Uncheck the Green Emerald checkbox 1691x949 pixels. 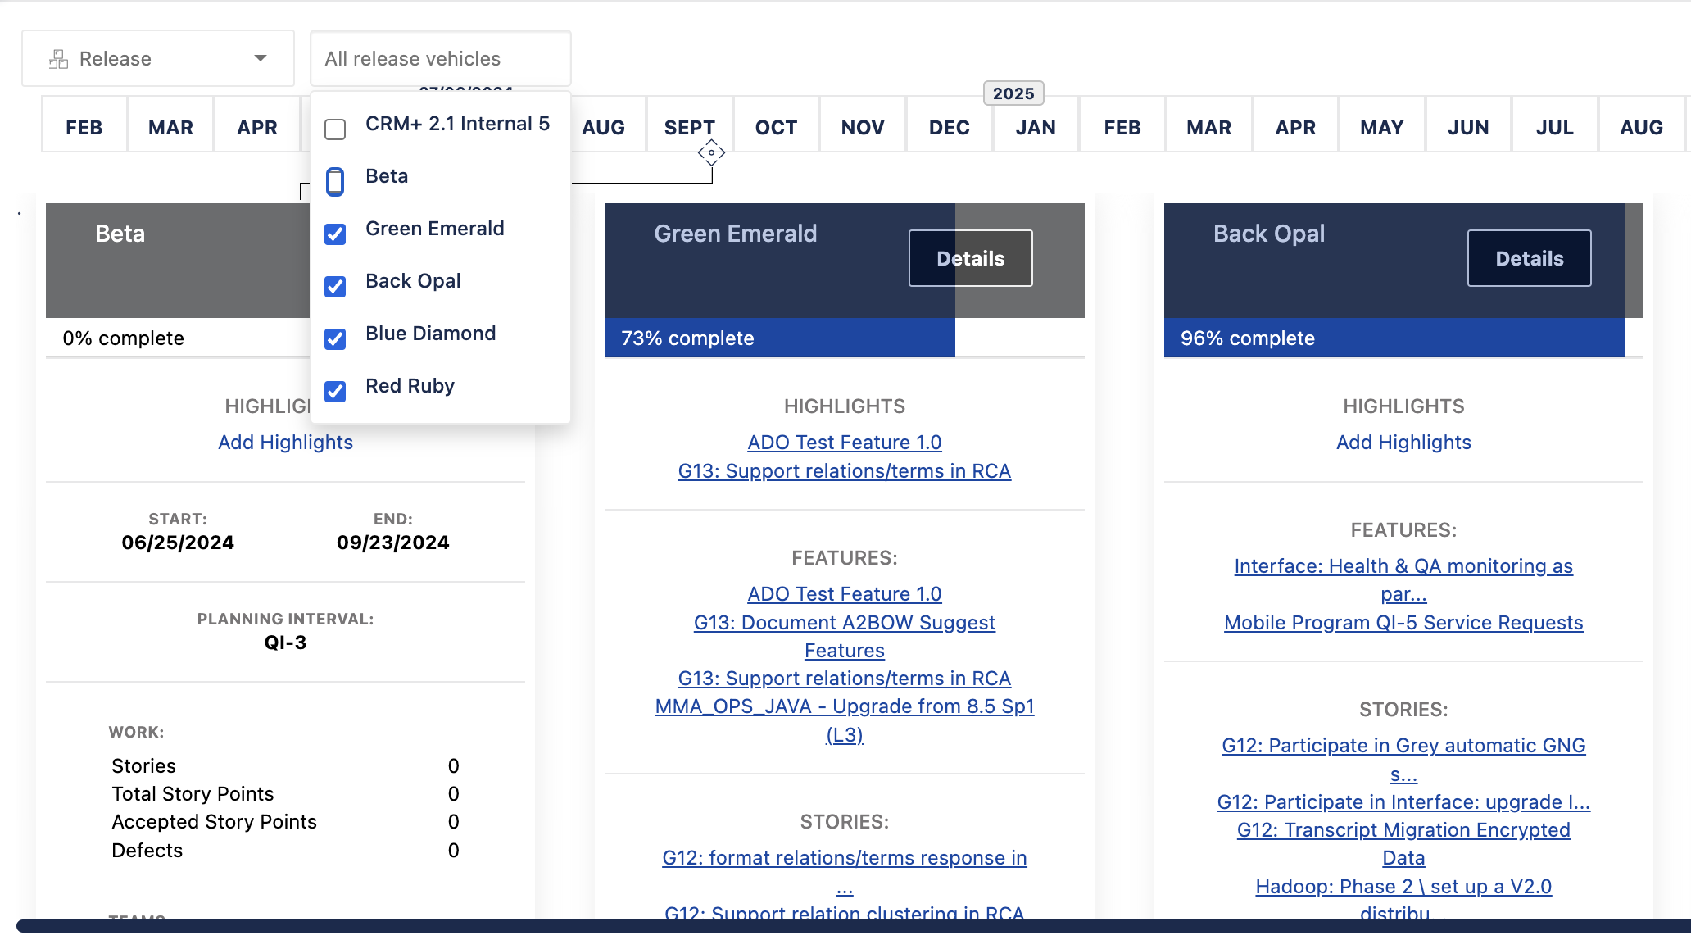pos(335,234)
